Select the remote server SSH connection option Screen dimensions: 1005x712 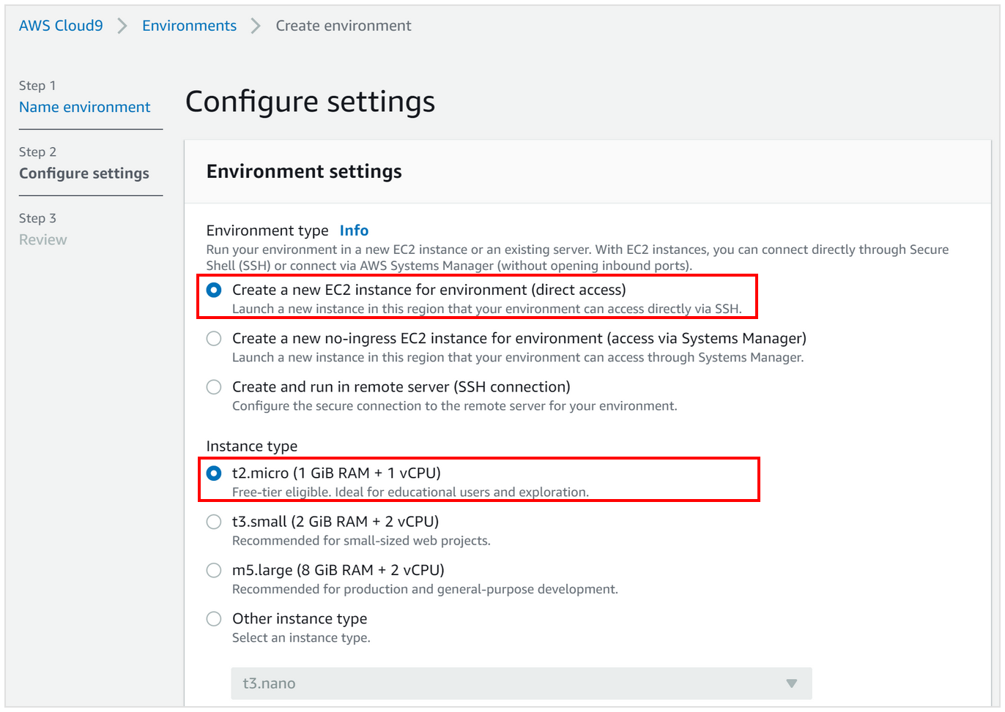click(x=214, y=387)
